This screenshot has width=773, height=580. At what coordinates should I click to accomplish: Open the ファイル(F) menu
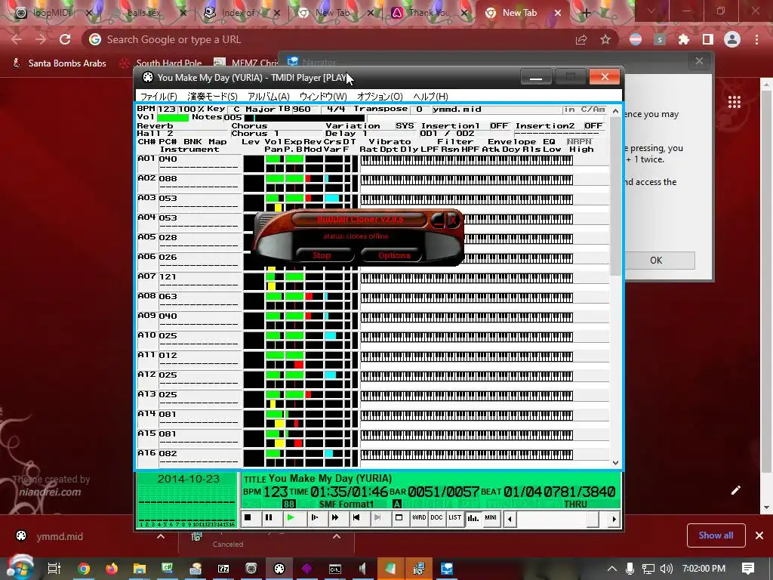159,97
